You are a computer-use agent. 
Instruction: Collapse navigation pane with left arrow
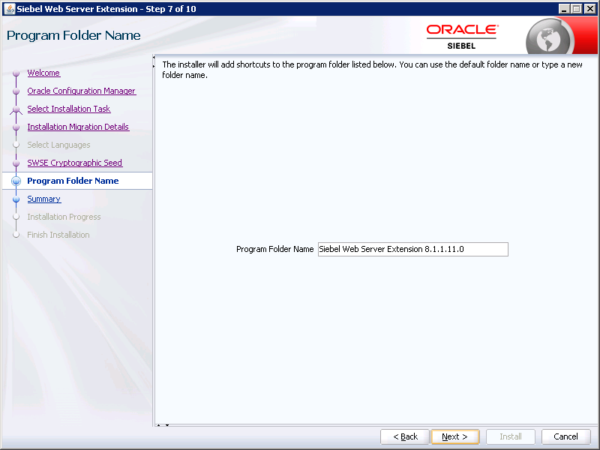click(154, 58)
